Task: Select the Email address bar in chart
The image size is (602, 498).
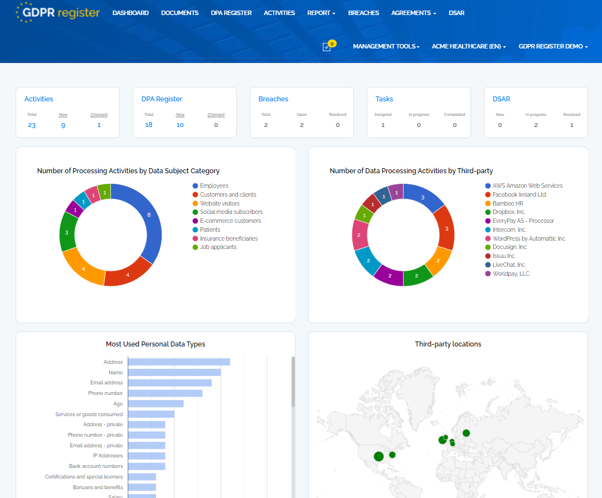Action: (169, 383)
